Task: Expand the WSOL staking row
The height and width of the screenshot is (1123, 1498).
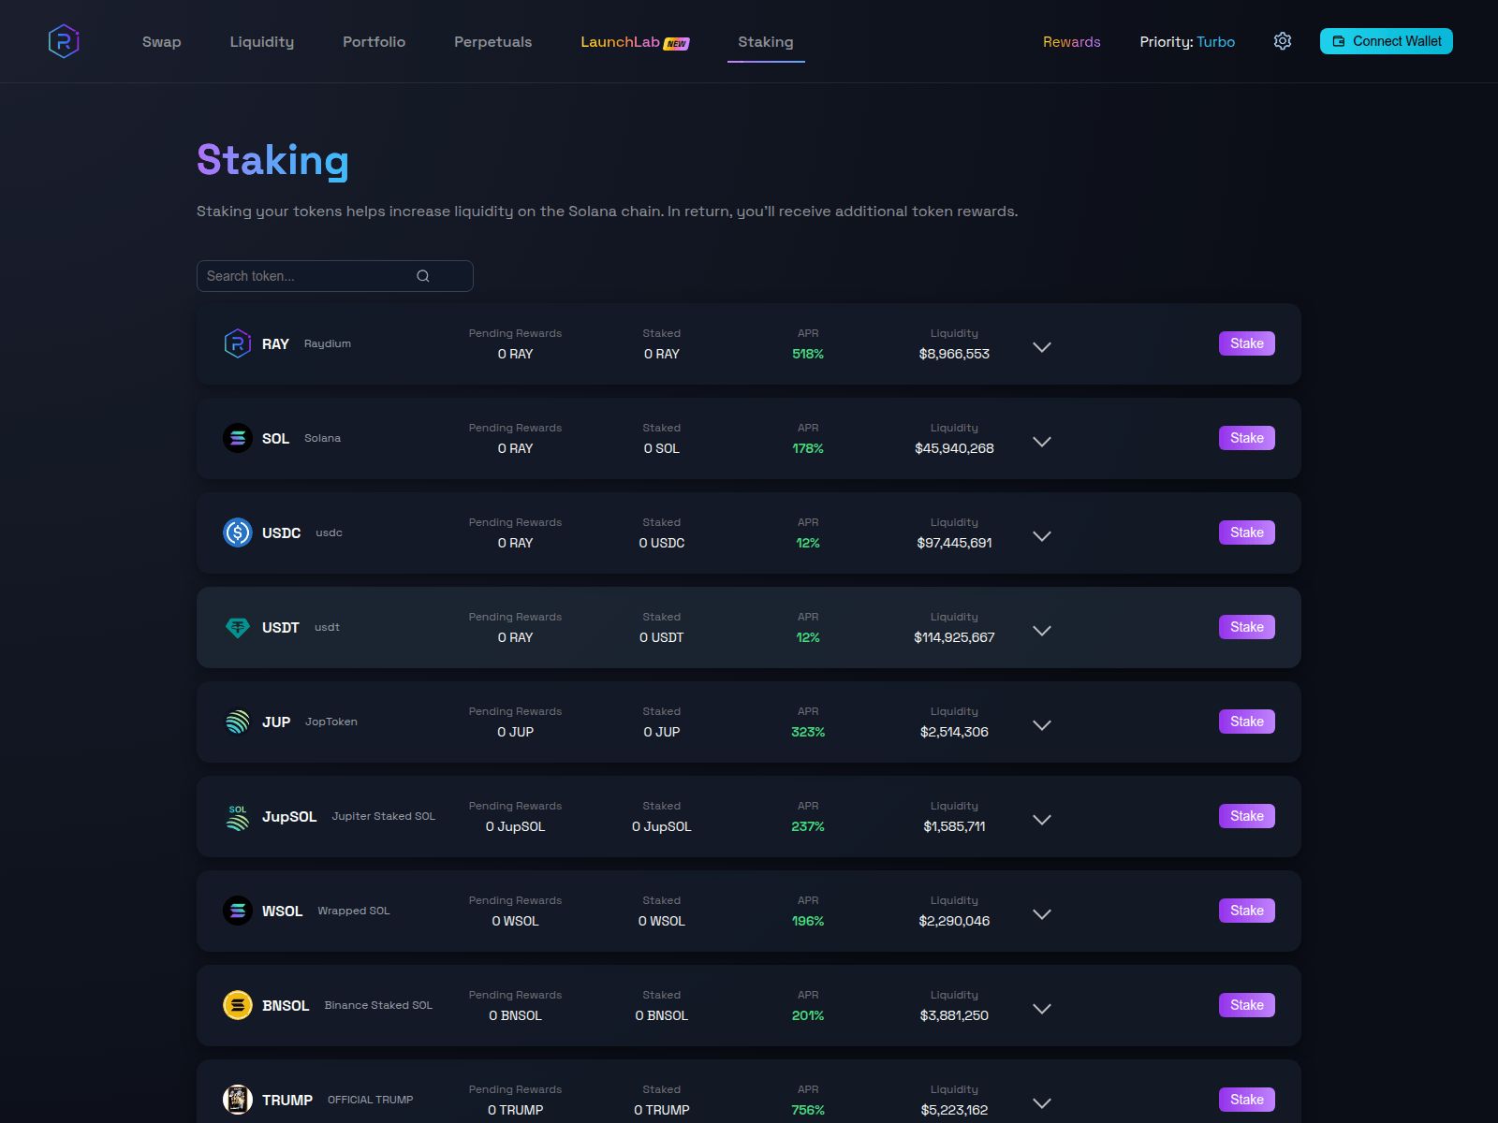Action: [x=1042, y=914]
